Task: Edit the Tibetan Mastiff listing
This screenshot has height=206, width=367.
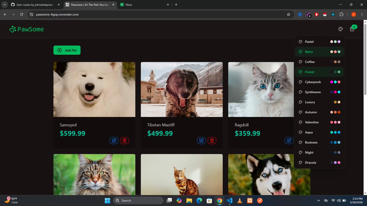Action: [x=202, y=141]
